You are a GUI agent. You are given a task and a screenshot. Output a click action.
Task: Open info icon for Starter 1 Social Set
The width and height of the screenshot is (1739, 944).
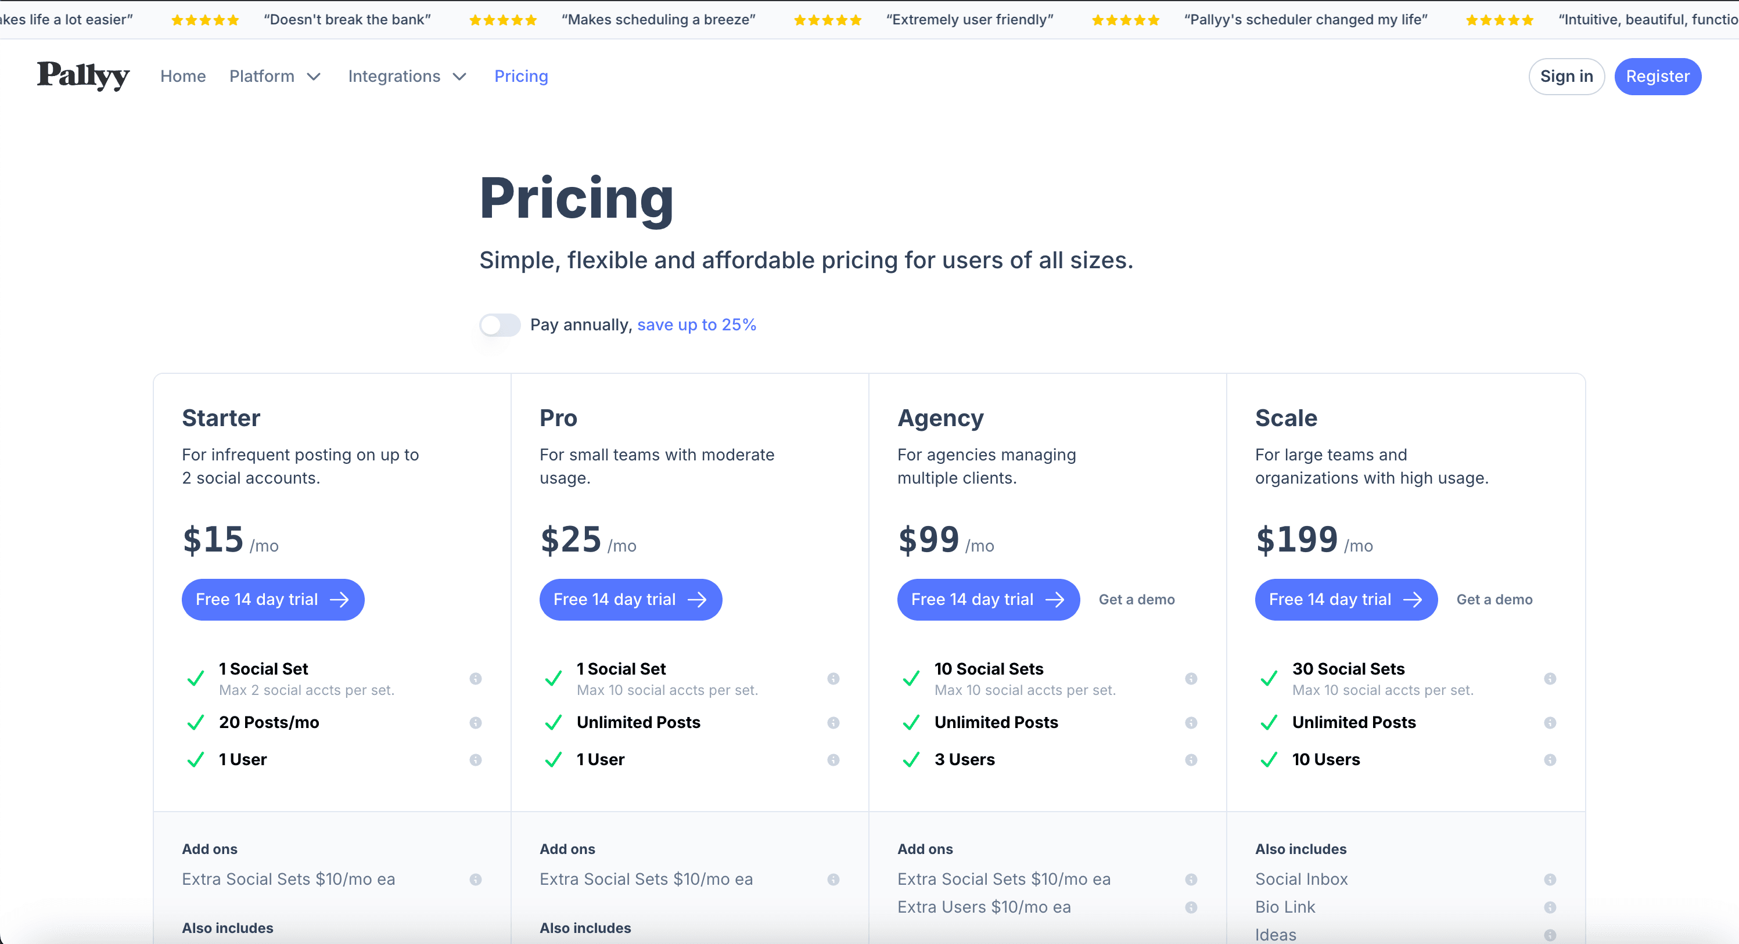tap(476, 678)
